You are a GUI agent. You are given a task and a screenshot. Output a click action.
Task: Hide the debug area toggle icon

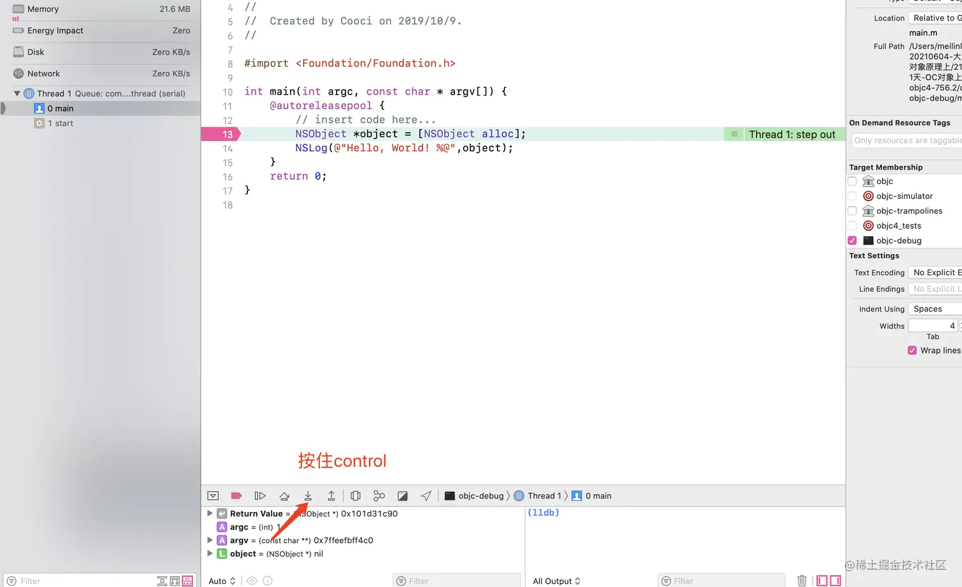(213, 496)
